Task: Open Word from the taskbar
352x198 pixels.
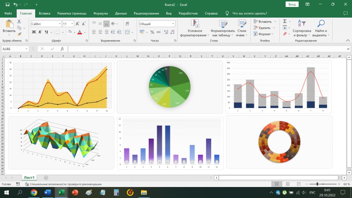Action: (x=48, y=192)
